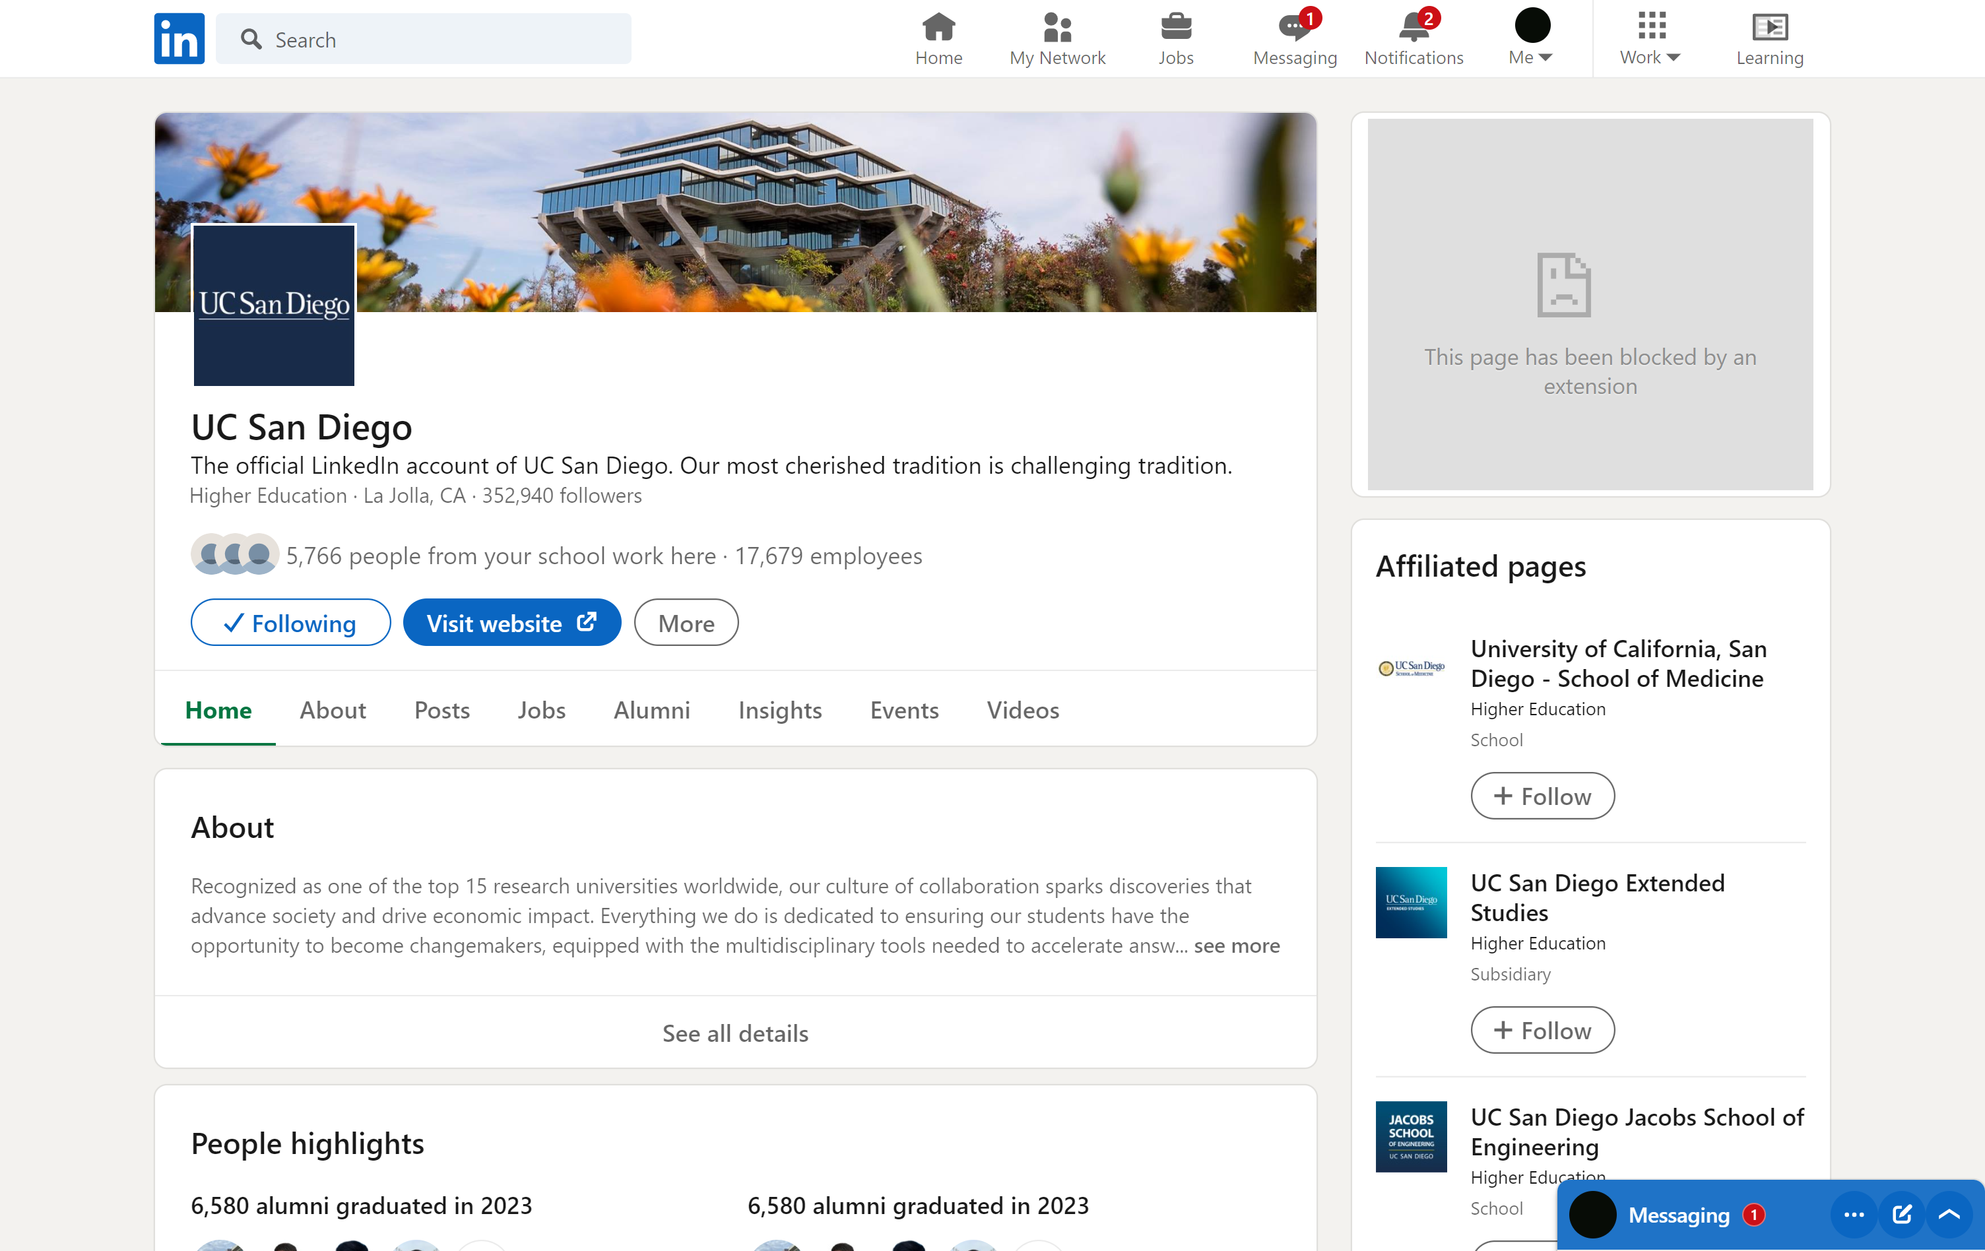Image resolution: width=1985 pixels, height=1251 pixels.
Task: Click See all details in the About section
Action: (734, 1033)
